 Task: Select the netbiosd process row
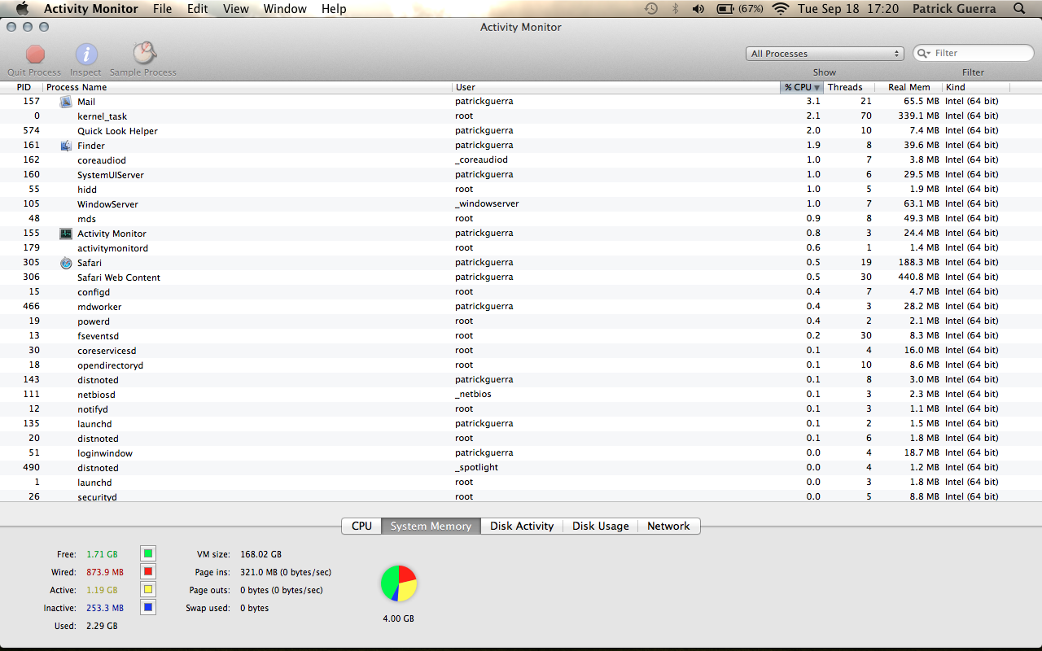(x=521, y=395)
